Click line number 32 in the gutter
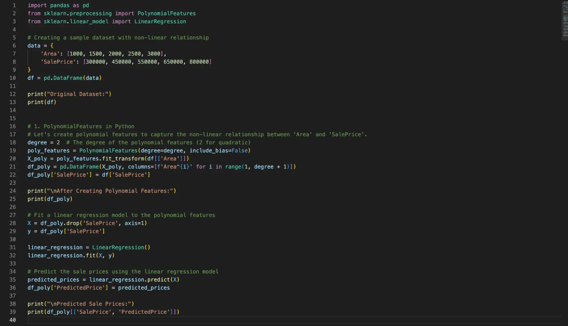568x326 pixels. 13,255
